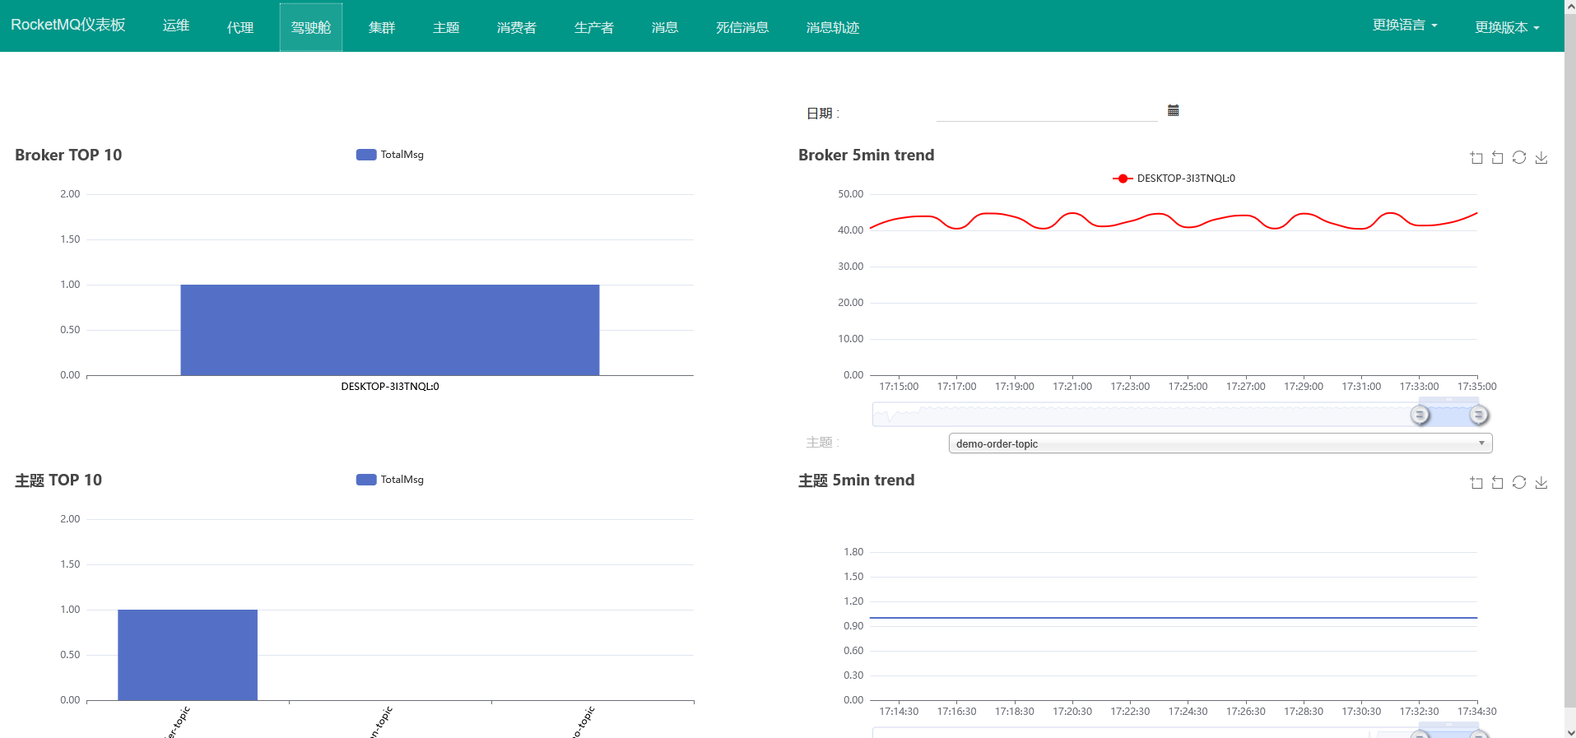Click left handle of Broker trend zoom slider
1576x738 pixels.
(x=1420, y=415)
